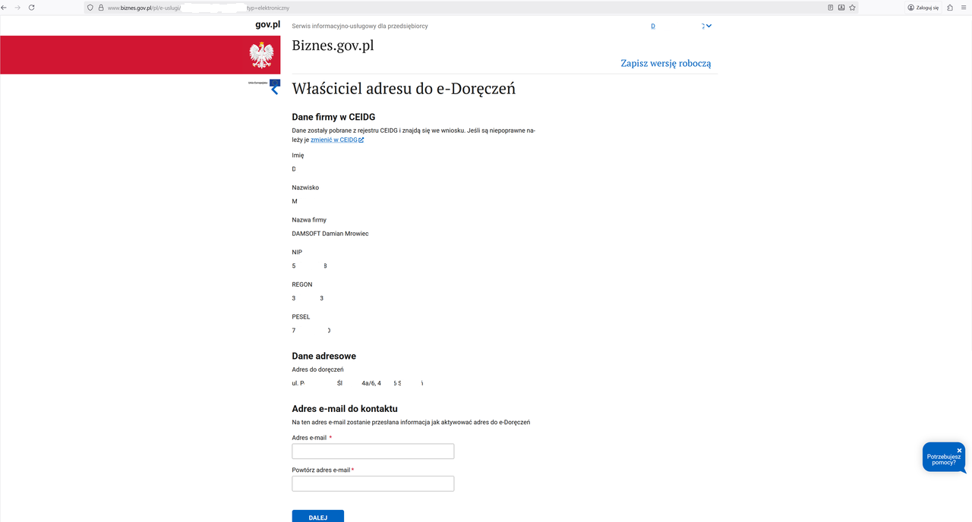Click the 'Zaloguj się' browser account button

923,8
